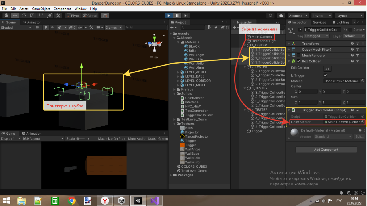Toggle Mute Audio in Game view
The height and width of the screenshot is (206, 367).
coord(137,139)
